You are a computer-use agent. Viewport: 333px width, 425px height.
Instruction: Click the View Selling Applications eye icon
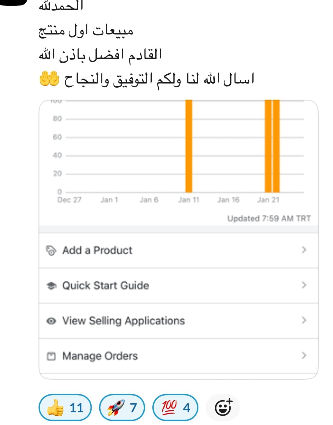(51, 321)
